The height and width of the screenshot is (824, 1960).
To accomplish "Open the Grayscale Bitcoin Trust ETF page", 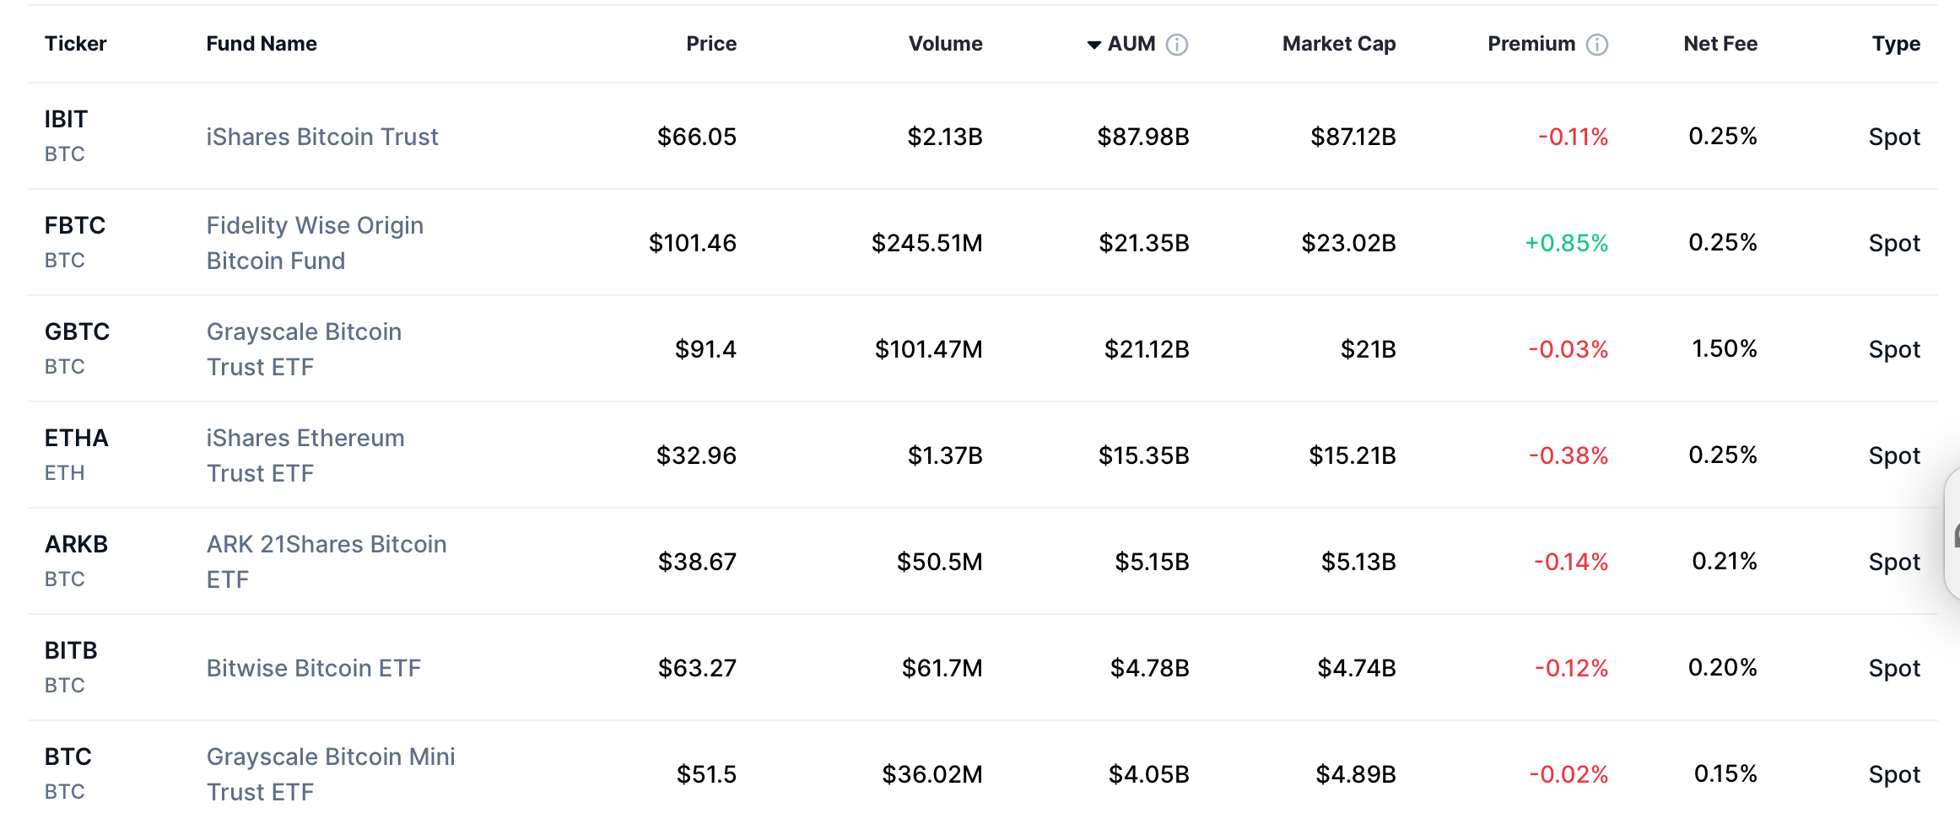I will [x=304, y=349].
